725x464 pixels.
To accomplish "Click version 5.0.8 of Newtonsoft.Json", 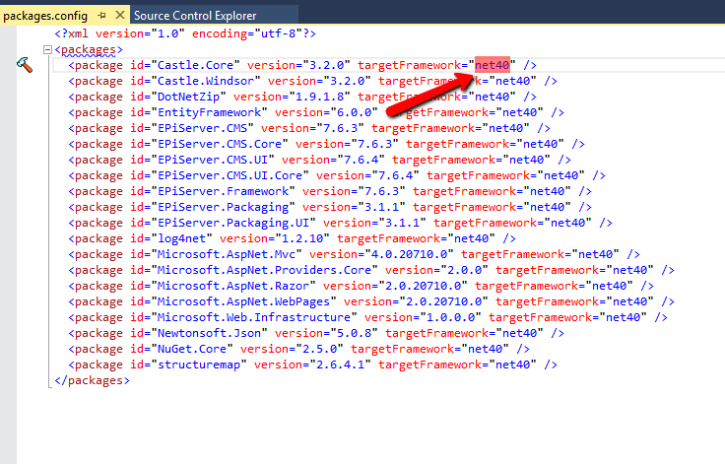I will 355,333.
